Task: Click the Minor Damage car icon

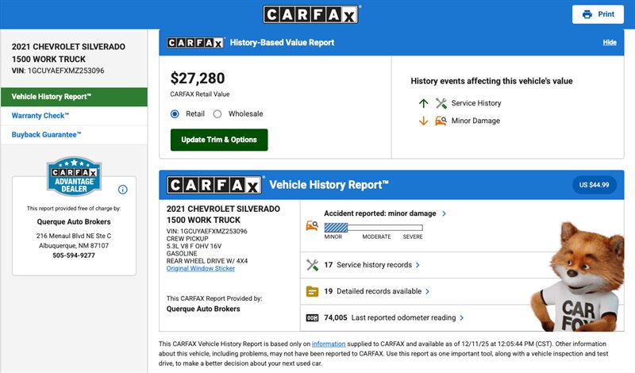Action: click(x=441, y=121)
